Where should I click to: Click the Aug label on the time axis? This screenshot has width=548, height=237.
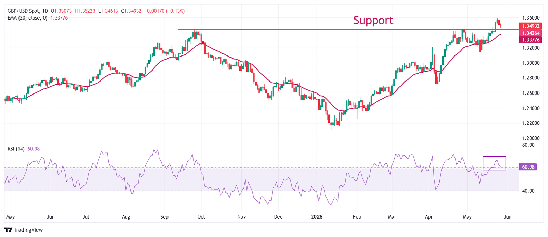126,217
